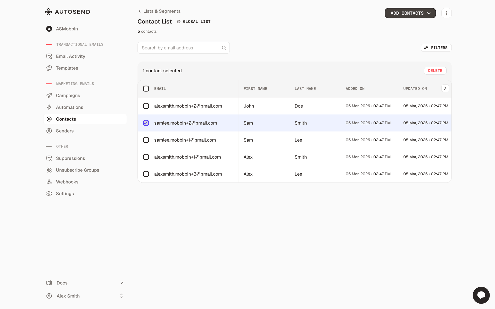
Task: Click the Email Activity envelope icon
Action: click(x=49, y=56)
